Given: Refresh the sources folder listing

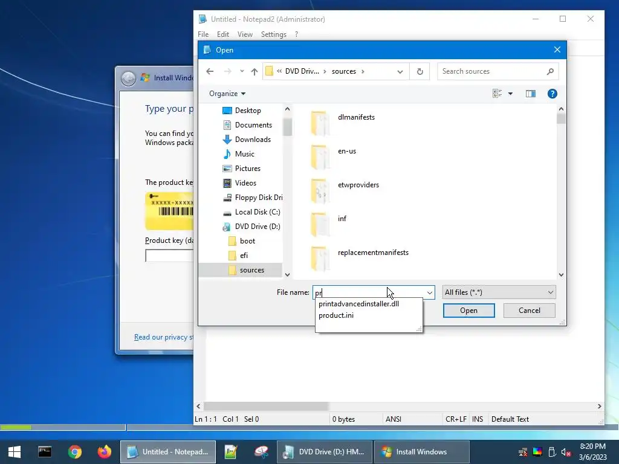Looking at the screenshot, I should click(420, 71).
